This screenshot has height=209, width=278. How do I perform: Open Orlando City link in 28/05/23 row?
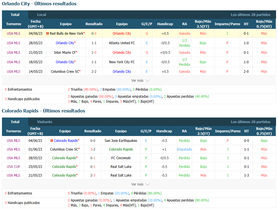pyautogui.click(x=65, y=43)
